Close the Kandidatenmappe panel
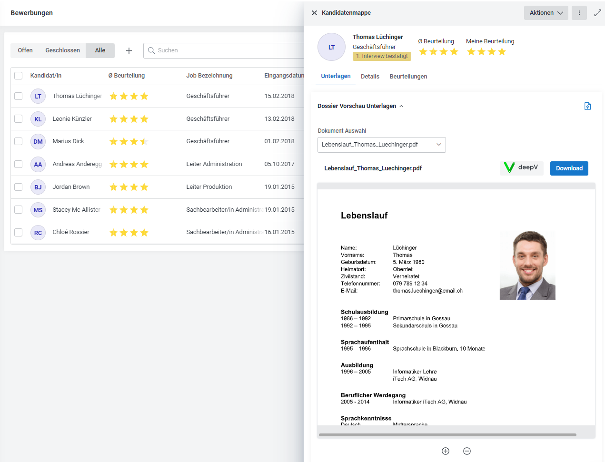 314,13
